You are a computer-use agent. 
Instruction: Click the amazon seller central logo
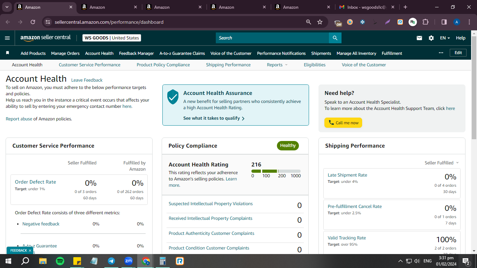pyautogui.click(x=45, y=38)
